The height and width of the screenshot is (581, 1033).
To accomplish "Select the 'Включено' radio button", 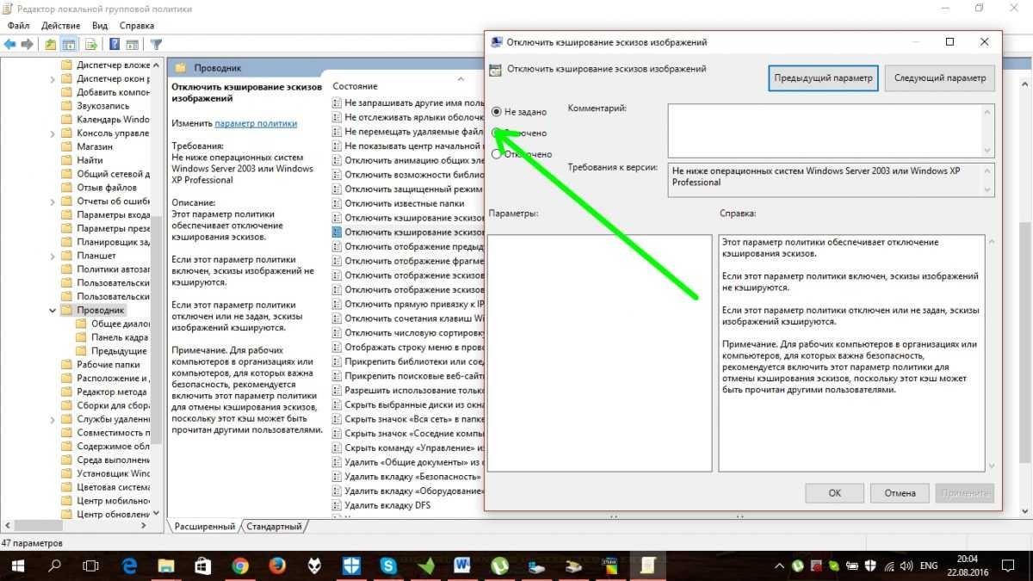I will click(x=497, y=133).
